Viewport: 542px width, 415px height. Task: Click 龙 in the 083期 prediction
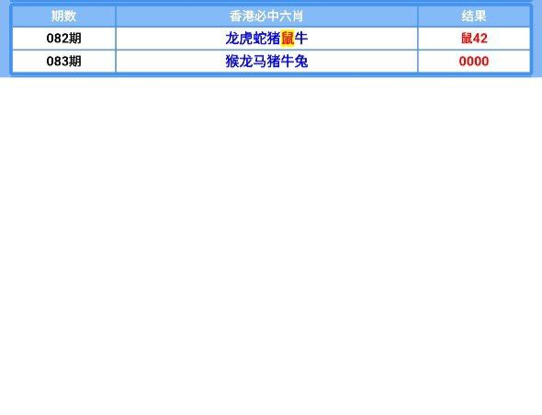point(246,62)
